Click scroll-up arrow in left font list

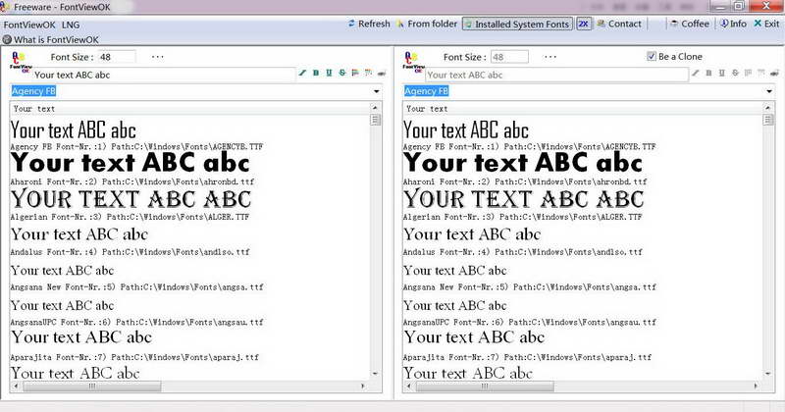375,107
